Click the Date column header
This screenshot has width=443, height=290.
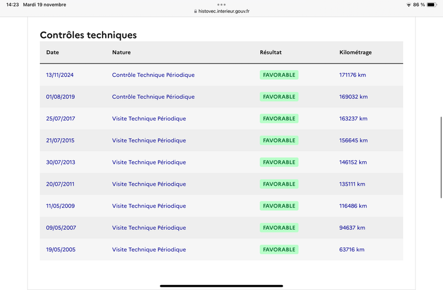pyautogui.click(x=53, y=52)
